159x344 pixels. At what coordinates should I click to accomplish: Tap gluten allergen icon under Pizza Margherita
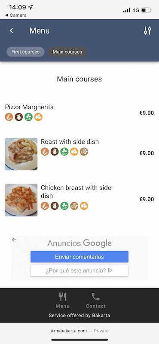(x=9, y=117)
